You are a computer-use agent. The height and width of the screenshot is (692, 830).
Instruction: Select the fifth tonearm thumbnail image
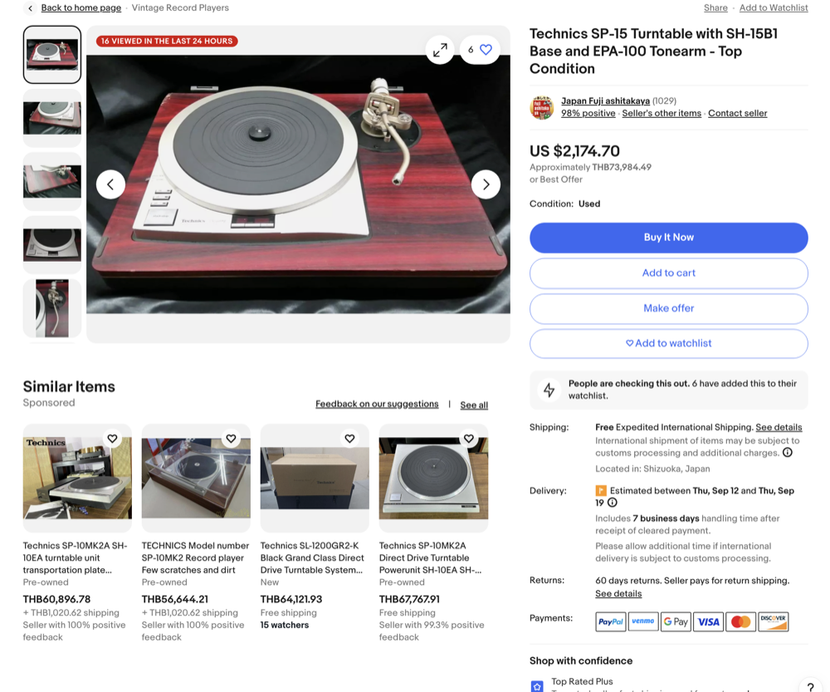point(51,308)
